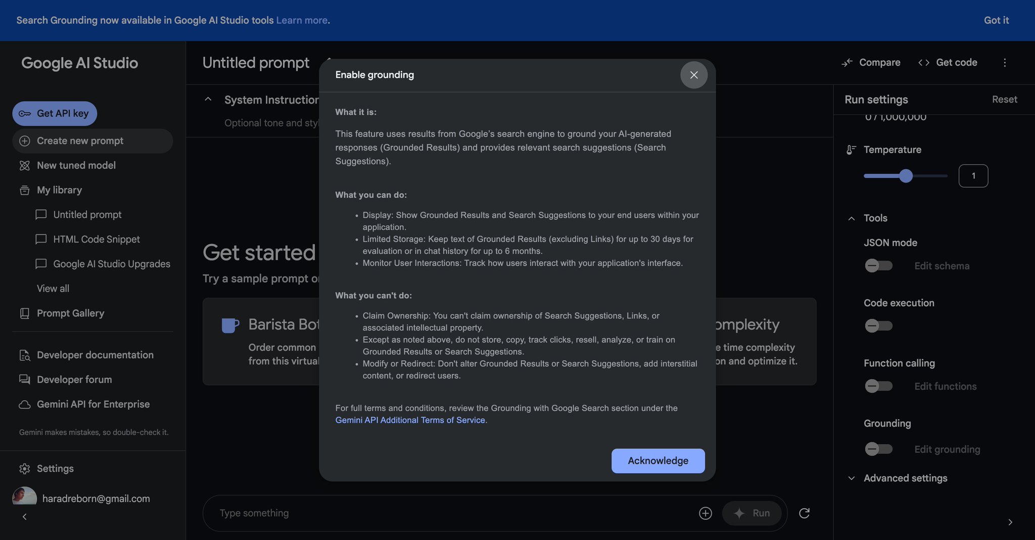Click the plus insert-media icon in prompt bar

coord(705,513)
